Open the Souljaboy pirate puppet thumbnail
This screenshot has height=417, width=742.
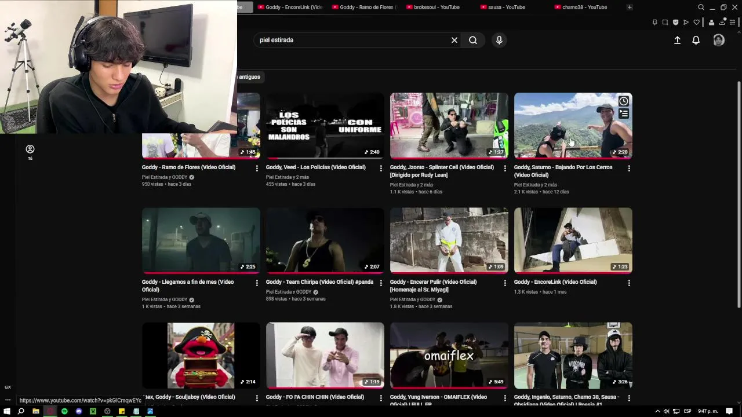point(201,355)
